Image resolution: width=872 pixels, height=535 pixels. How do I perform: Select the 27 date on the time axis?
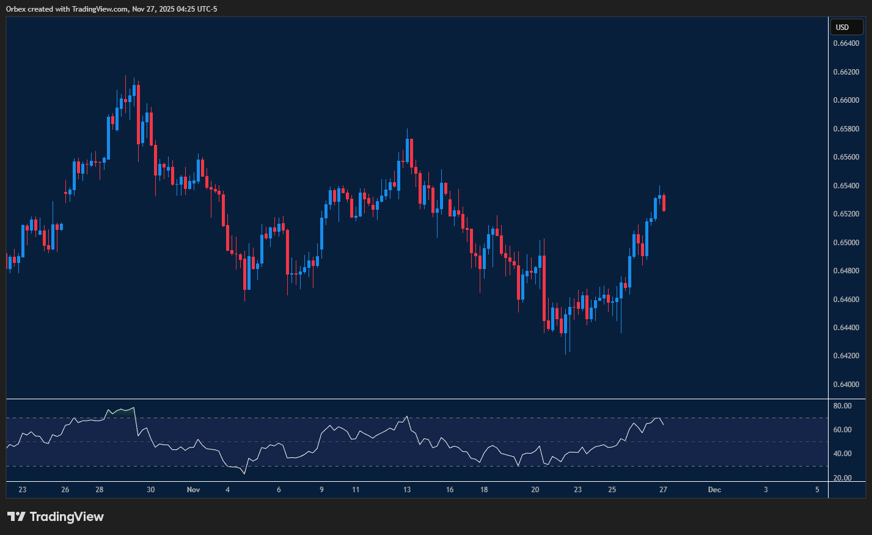coord(664,490)
